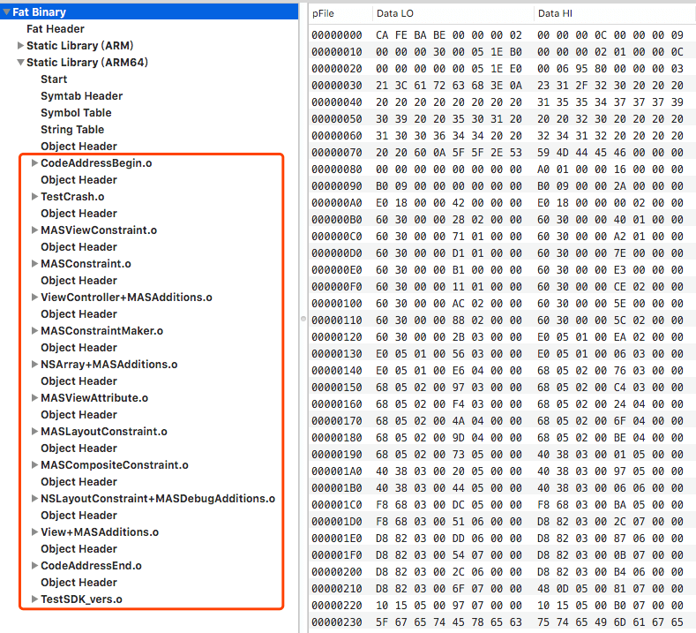
Task: Select the Fat Header item
Action: click(x=56, y=29)
